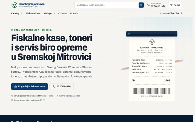Image resolution: width=195 pixels, height=122 pixels.
Task: Click the globe icon by Sremska Mitrovica tagline
Action: pos(12,30)
